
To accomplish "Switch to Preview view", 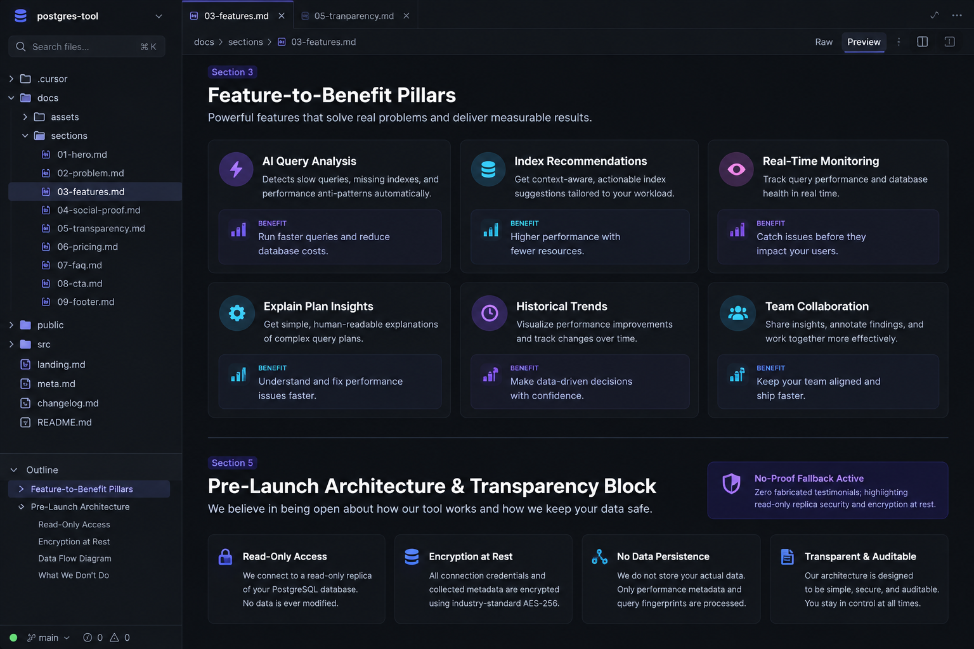I will pos(864,42).
